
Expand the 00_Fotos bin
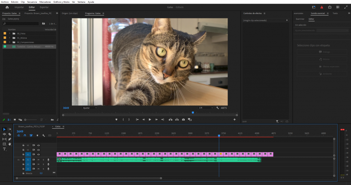click(x=10, y=33)
